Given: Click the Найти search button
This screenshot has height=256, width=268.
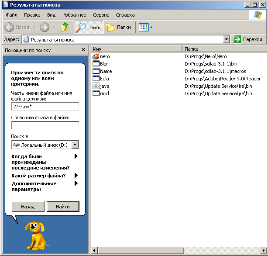Looking at the screenshot, I should [x=63, y=207].
